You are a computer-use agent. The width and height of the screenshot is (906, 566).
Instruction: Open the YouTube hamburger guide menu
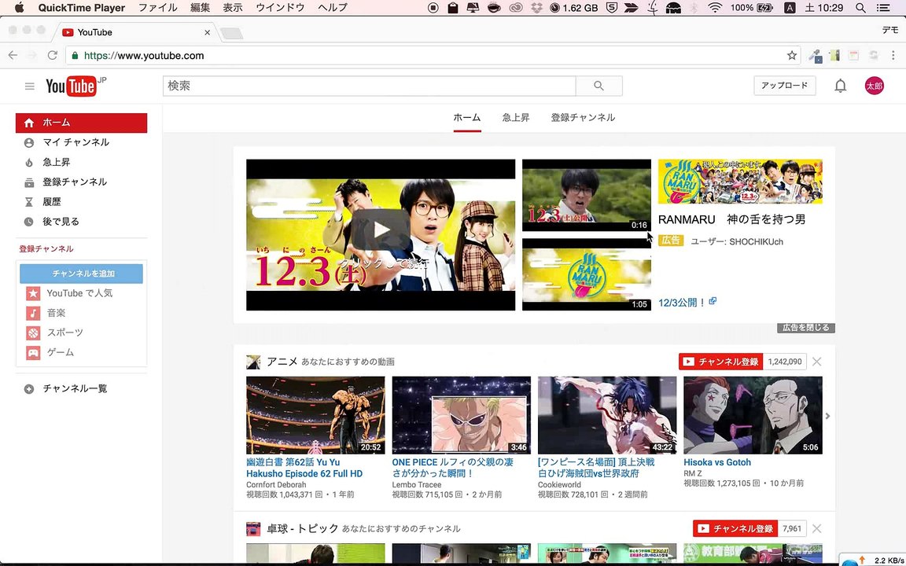pos(29,86)
